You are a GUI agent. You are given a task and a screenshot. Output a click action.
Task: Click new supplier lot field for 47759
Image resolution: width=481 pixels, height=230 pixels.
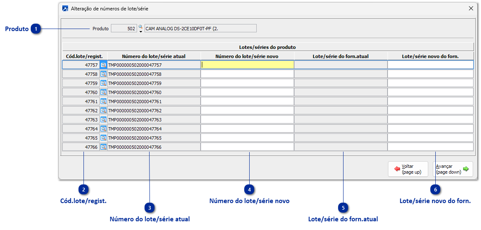430,83
